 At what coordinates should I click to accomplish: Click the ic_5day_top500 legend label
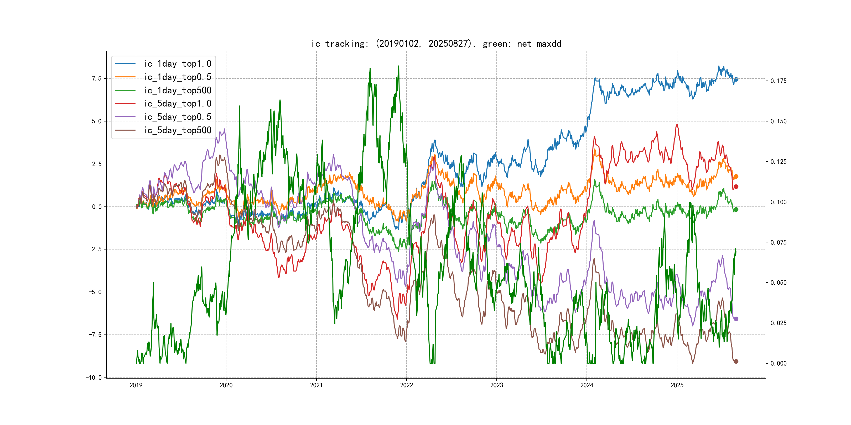[x=177, y=130]
